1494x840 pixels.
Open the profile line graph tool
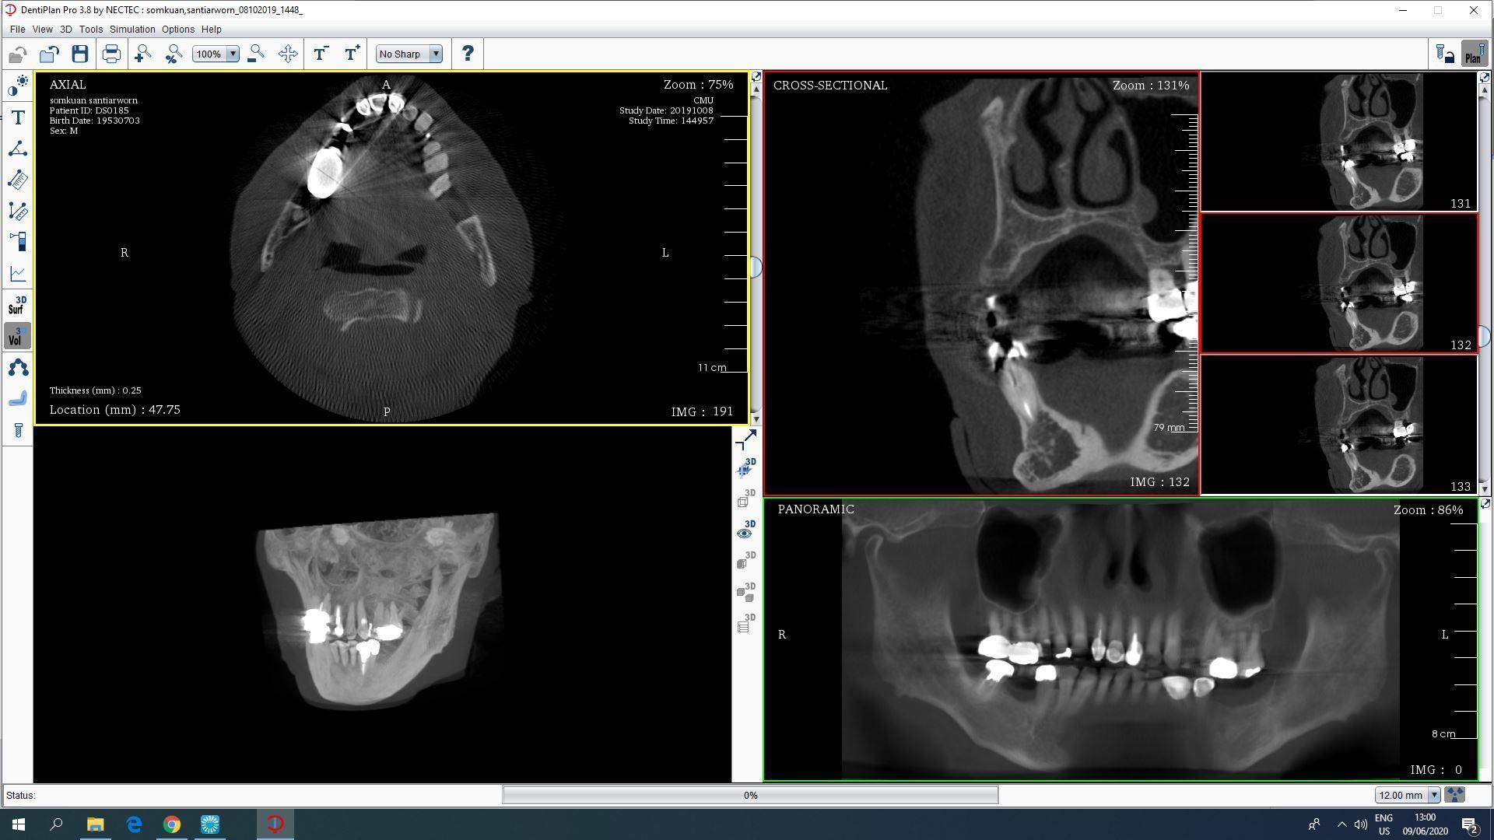coord(18,273)
